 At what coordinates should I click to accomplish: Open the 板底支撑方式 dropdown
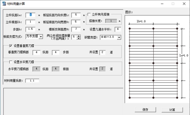pos(41,37)
